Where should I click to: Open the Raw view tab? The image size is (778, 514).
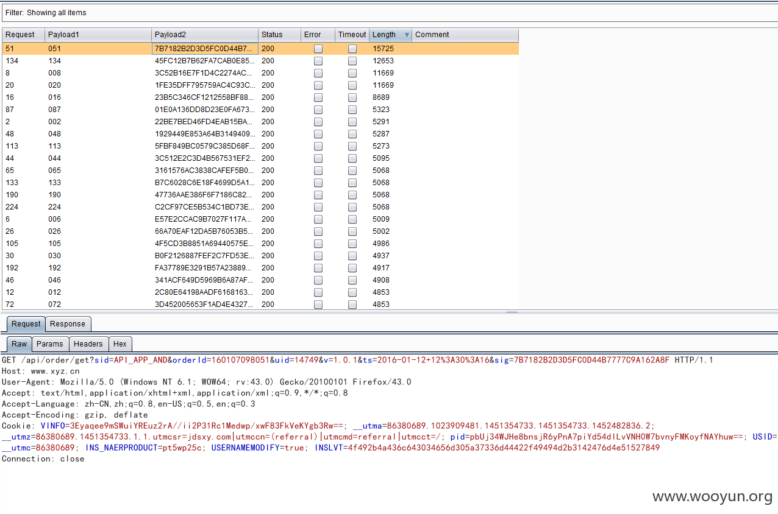pyautogui.click(x=20, y=344)
